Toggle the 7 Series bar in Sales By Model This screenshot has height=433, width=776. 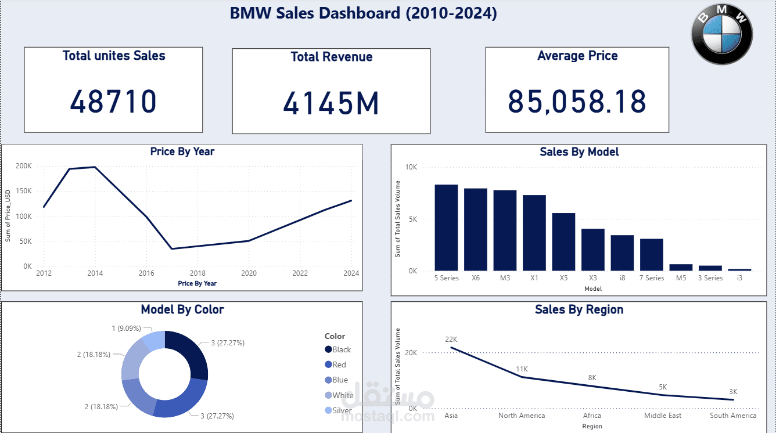point(652,254)
